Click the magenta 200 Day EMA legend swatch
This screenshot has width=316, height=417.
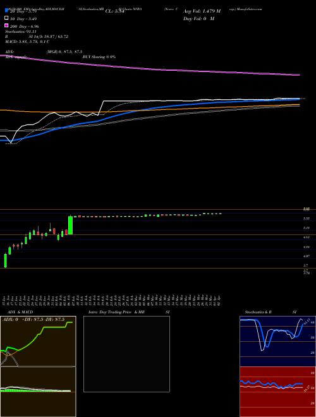click(x=6, y=26)
